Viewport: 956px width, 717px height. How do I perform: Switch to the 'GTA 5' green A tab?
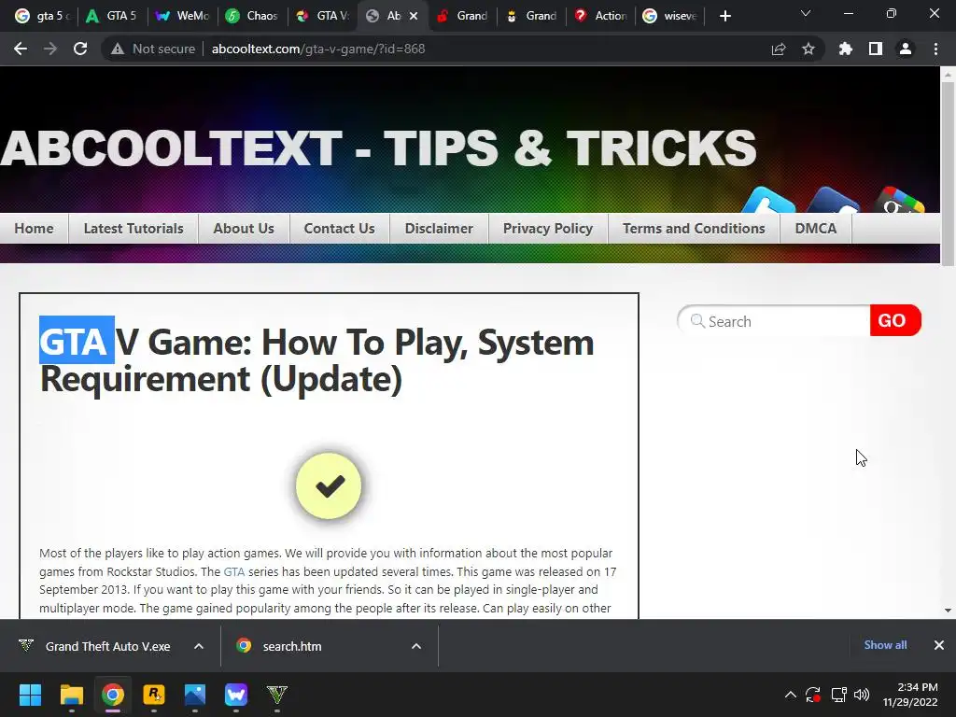coord(112,16)
